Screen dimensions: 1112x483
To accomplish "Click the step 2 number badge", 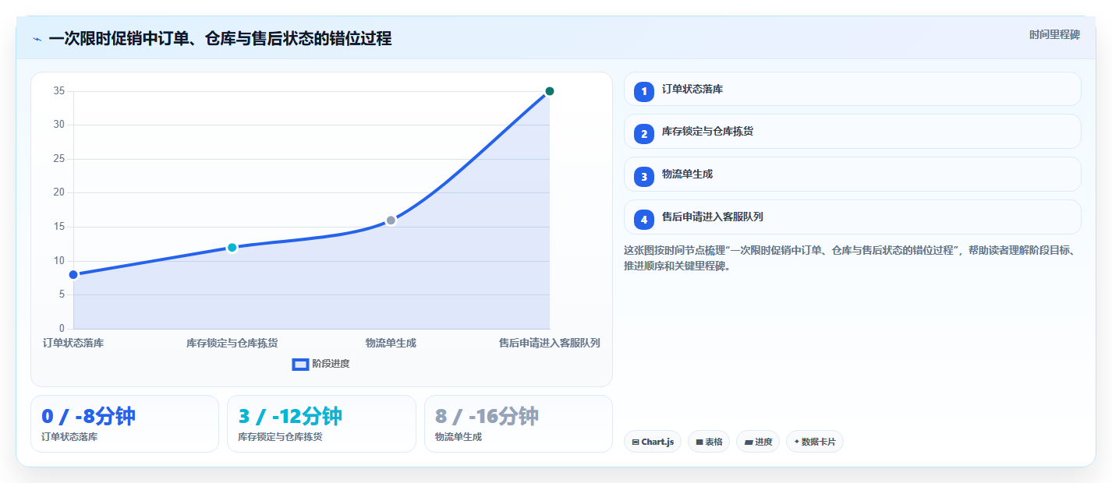I will point(644,134).
